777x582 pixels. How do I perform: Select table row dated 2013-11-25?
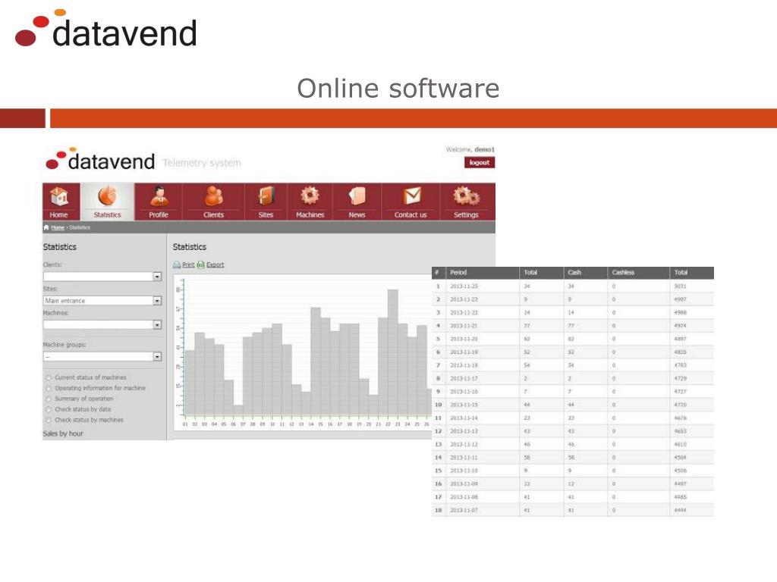point(573,286)
